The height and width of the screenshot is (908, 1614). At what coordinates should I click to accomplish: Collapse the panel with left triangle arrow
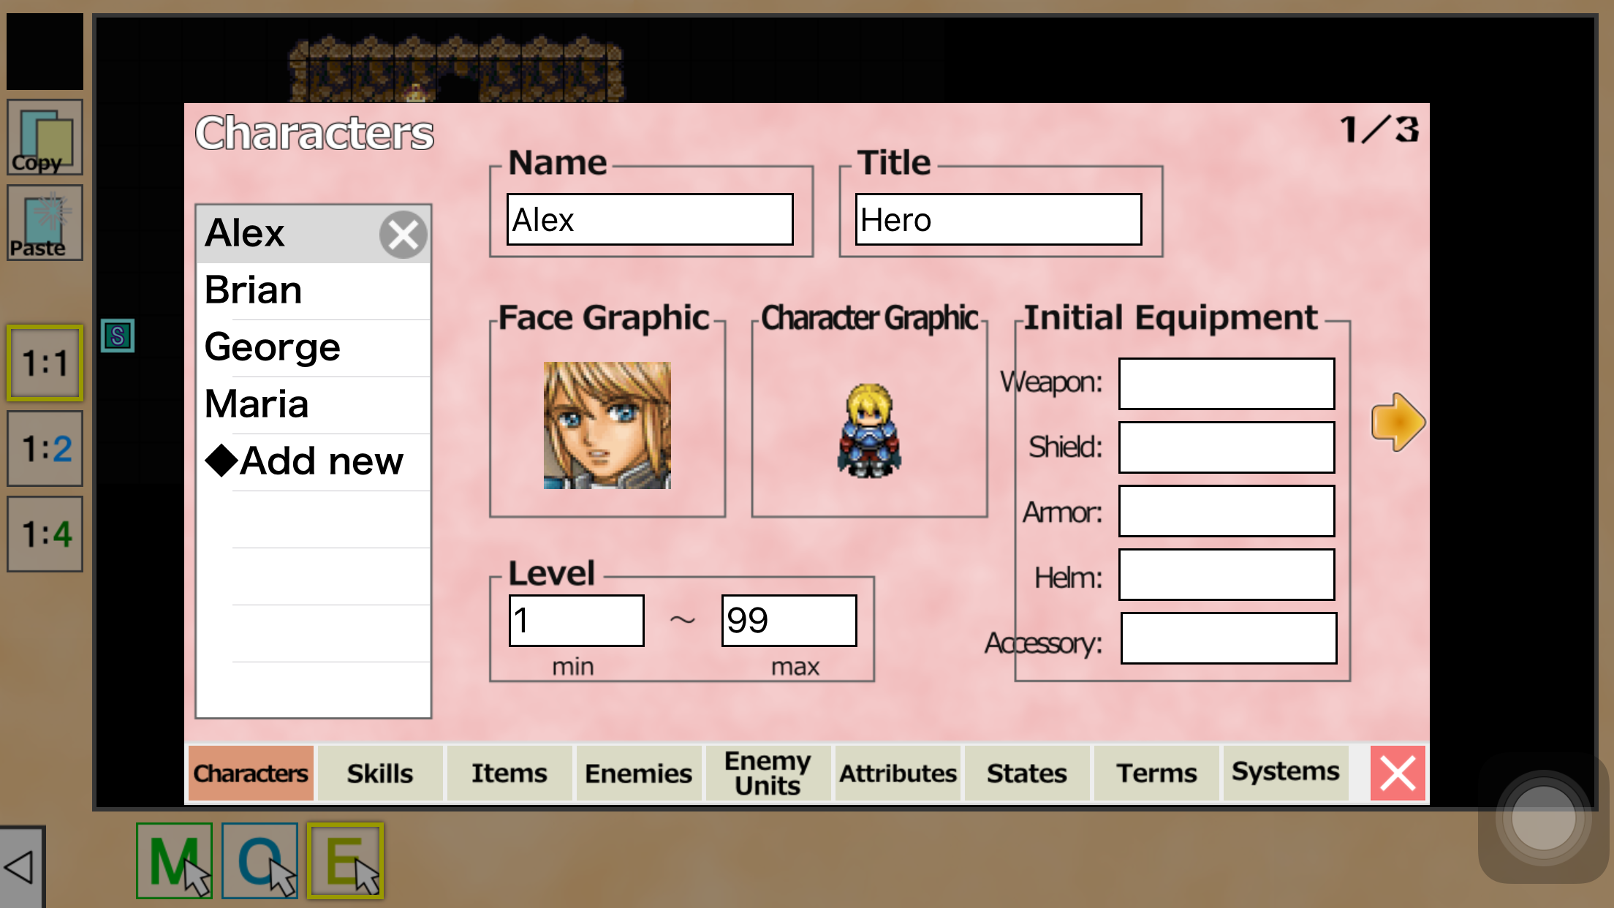point(20,868)
